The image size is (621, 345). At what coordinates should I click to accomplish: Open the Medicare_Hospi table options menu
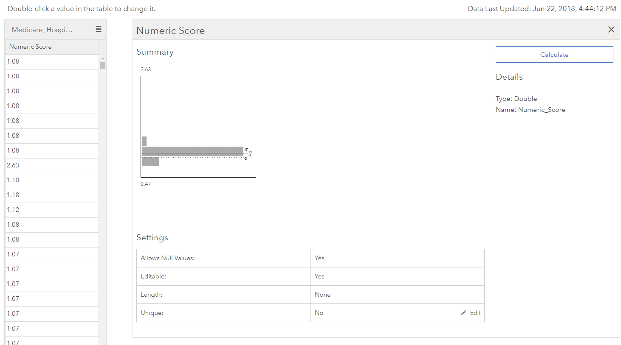point(98,29)
